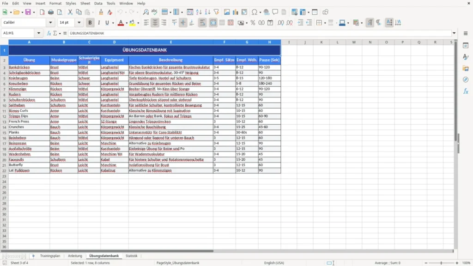Screen dimensions: 473x266
Task: Expand the background color dropdown arrow
Action: pos(138,23)
